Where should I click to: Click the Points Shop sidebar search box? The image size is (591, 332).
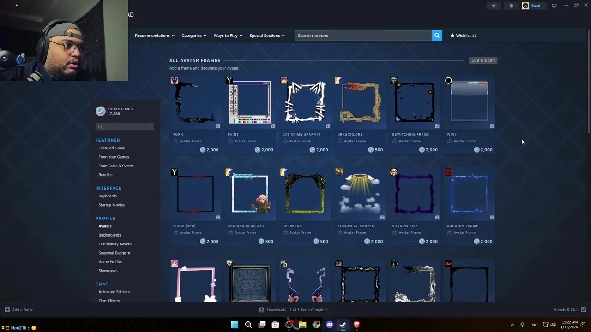(x=125, y=127)
